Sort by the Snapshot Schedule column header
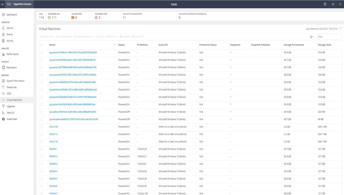Viewport: 344px width, 195px height. point(260,45)
